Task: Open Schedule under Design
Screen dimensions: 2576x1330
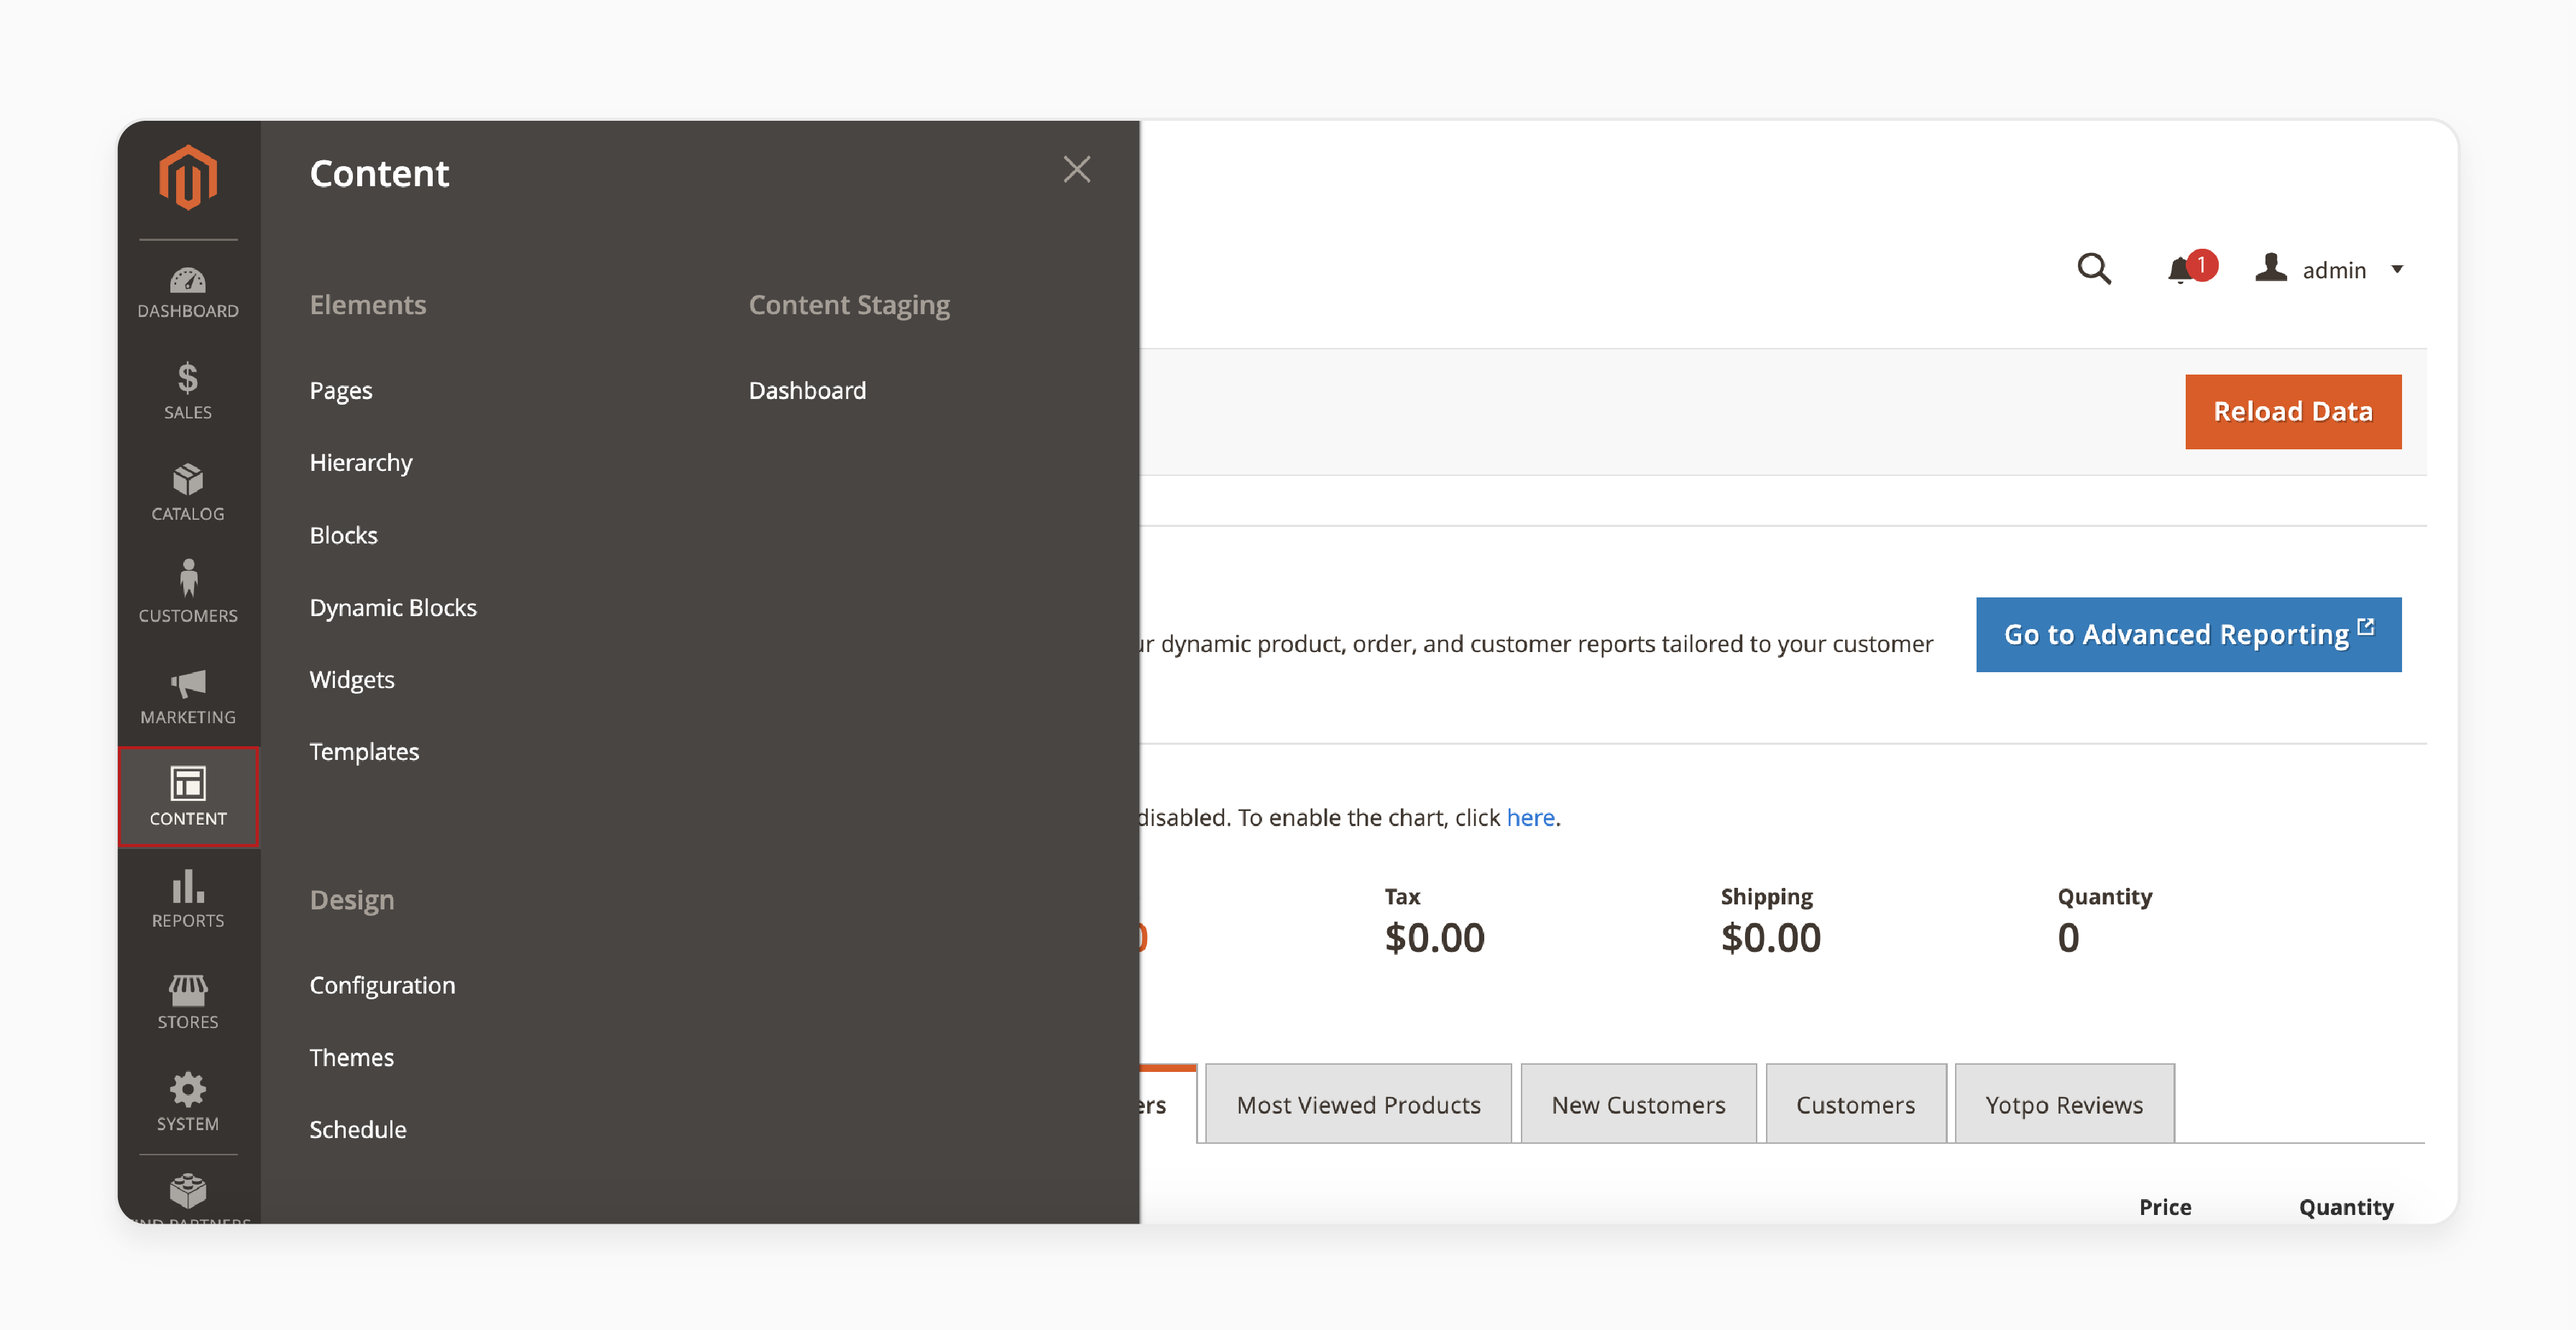Action: [x=358, y=1129]
